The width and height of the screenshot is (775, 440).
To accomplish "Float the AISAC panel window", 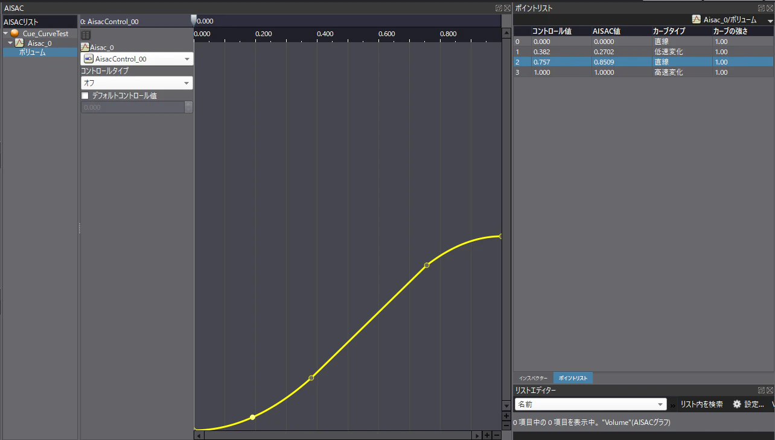I will (x=499, y=8).
